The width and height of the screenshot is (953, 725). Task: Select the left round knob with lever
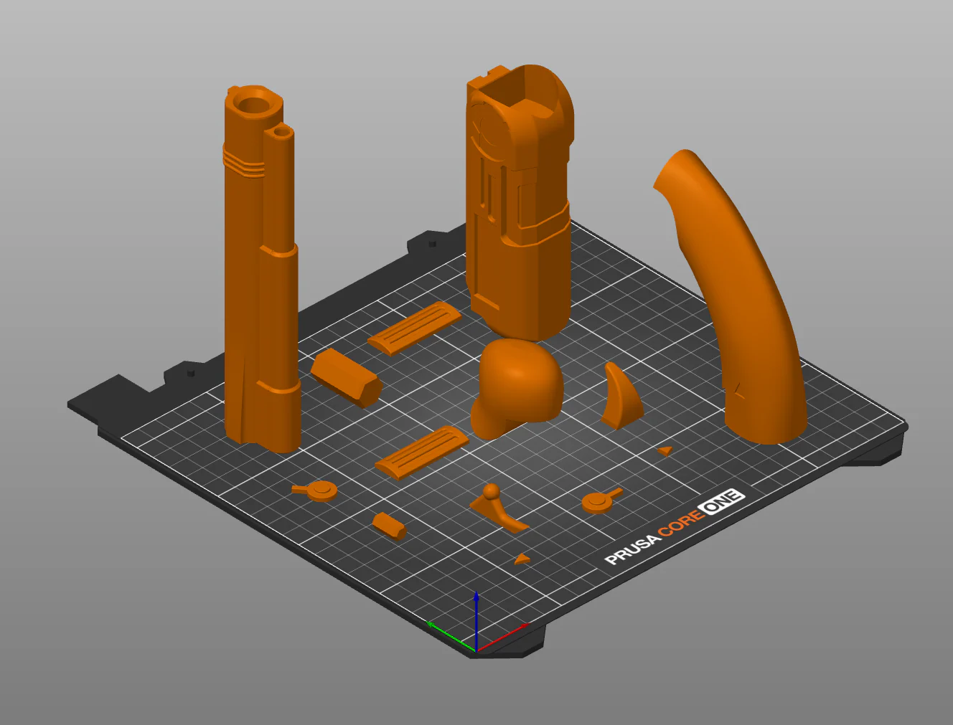[x=316, y=491]
